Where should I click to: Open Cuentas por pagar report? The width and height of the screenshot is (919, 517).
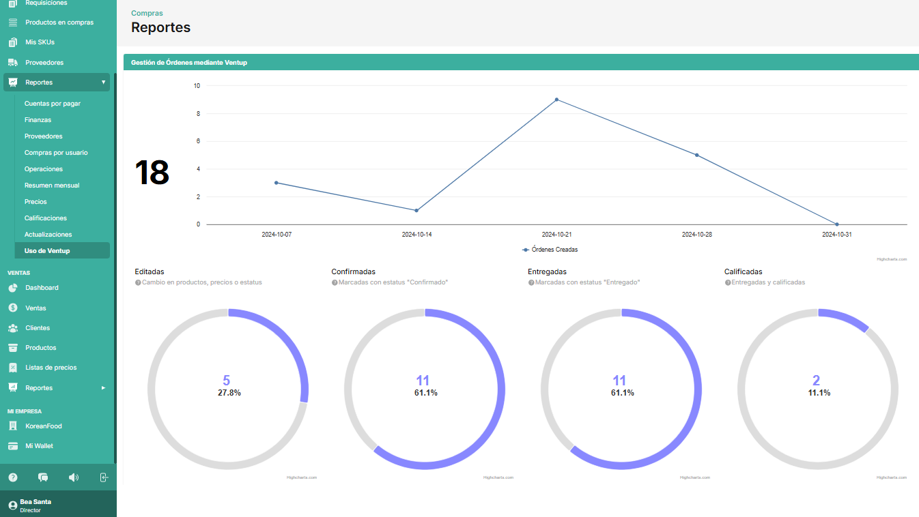(x=53, y=104)
